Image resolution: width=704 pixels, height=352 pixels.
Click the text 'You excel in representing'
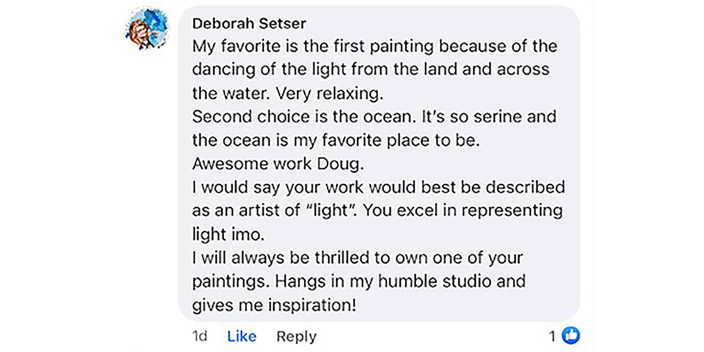tap(463, 210)
